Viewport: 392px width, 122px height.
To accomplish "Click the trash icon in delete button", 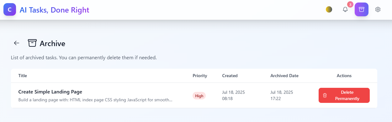I will coord(325,95).
